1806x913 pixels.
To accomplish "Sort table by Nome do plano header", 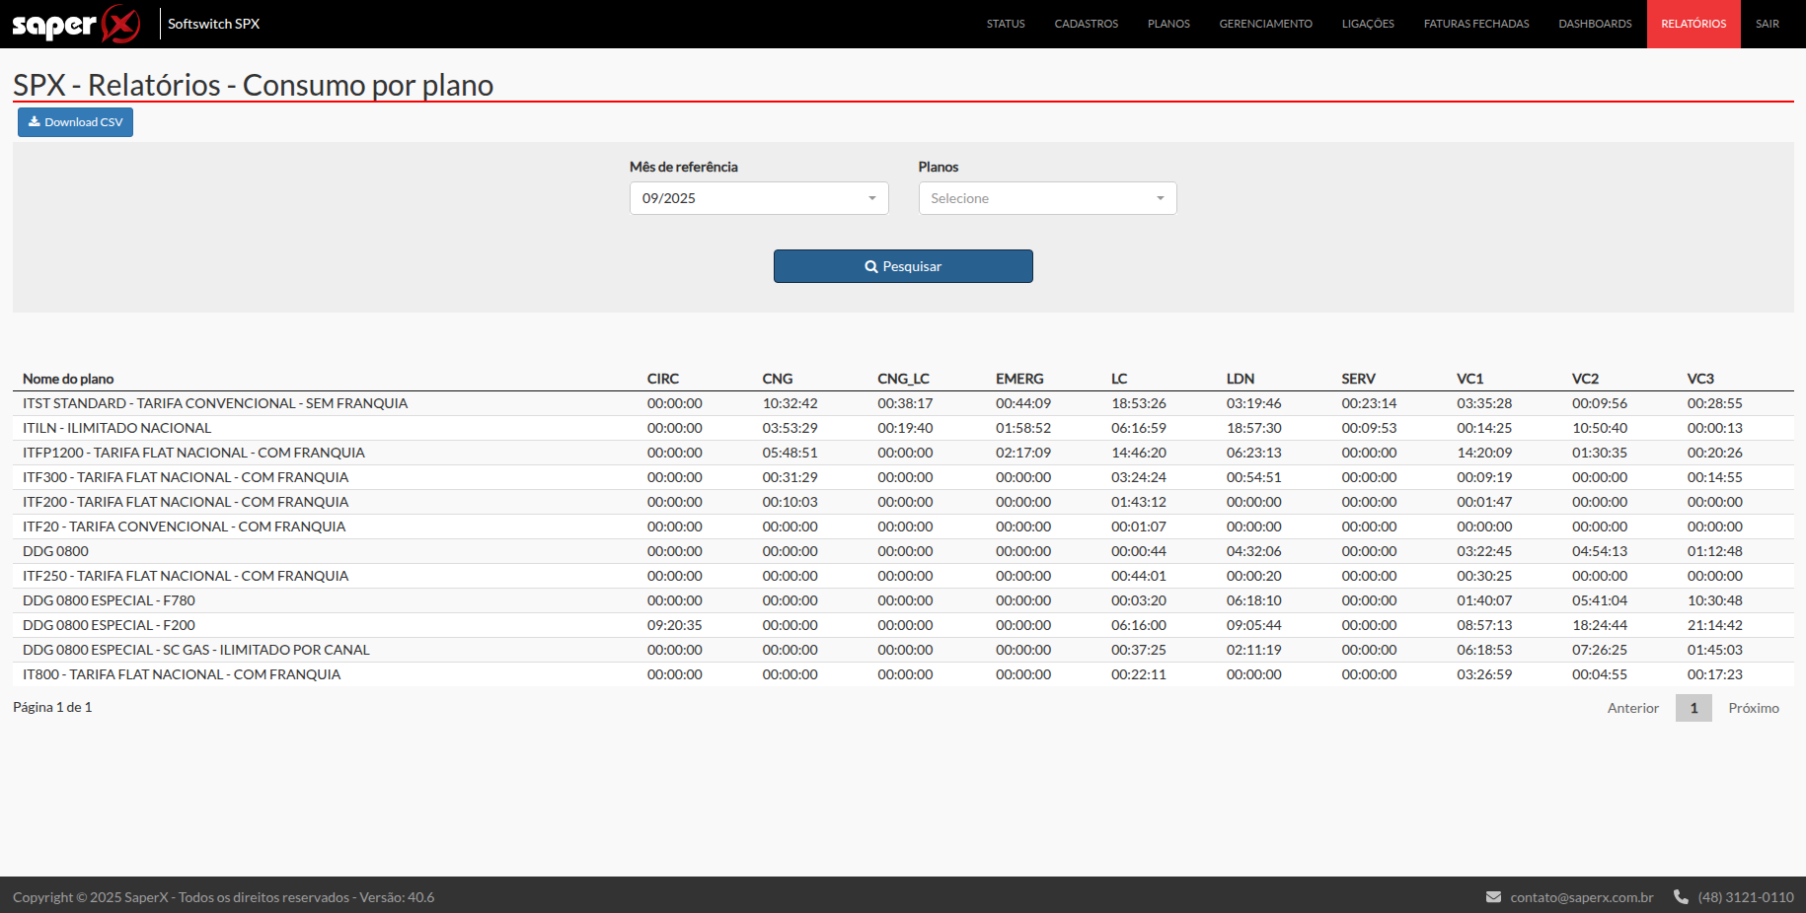I will pyautogui.click(x=68, y=379).
